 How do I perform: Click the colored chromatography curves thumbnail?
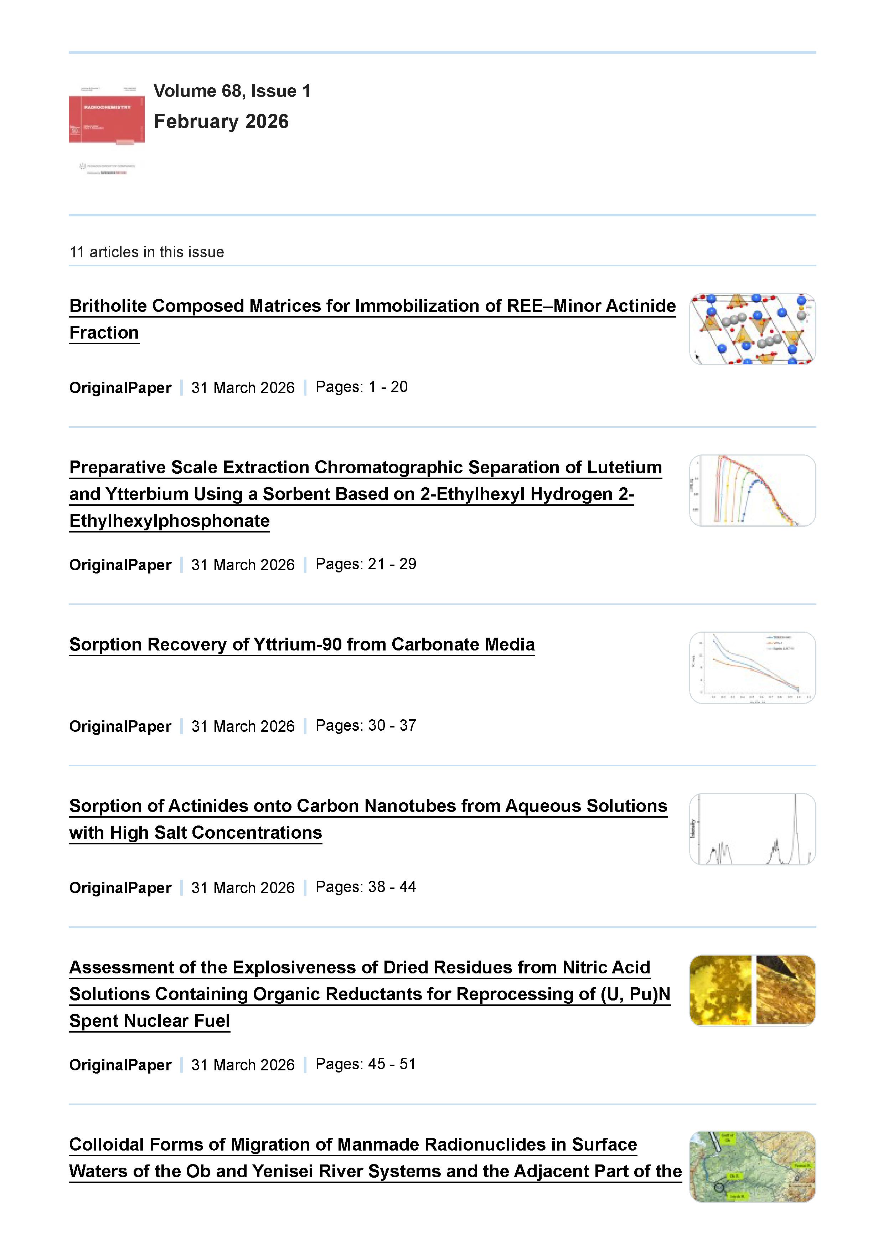752,490
